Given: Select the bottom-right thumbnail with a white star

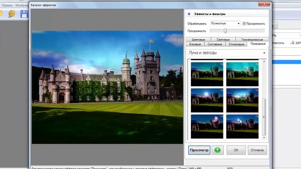Looking at the screenshot, I should pos(242,126).
